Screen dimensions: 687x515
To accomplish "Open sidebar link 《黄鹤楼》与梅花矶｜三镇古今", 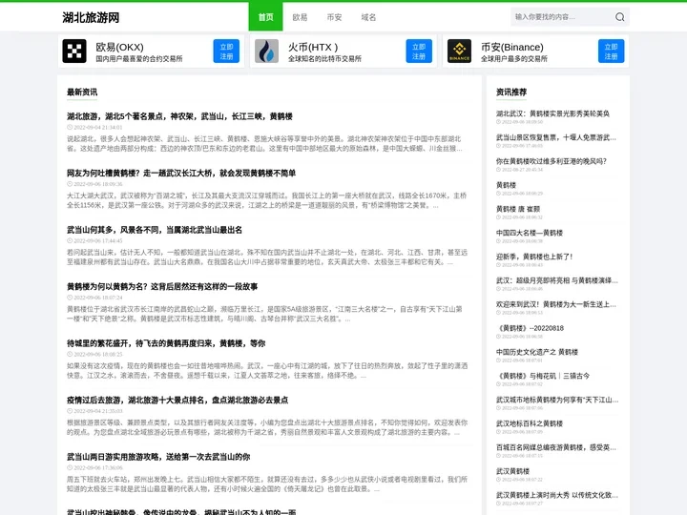I will coord(543,376).
